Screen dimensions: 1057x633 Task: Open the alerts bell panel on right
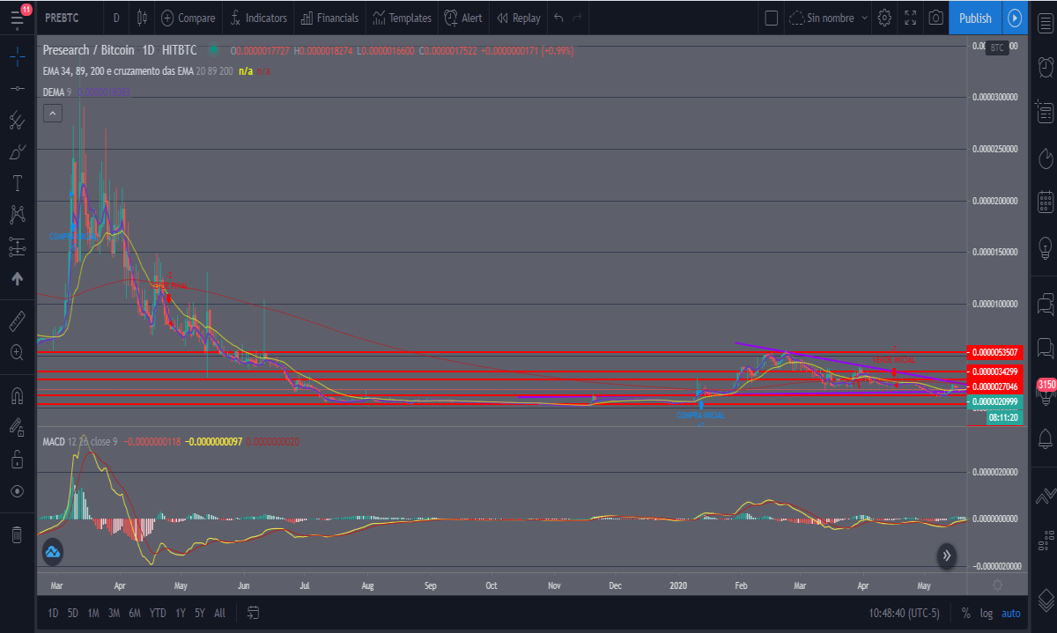tap(1046, 438)
